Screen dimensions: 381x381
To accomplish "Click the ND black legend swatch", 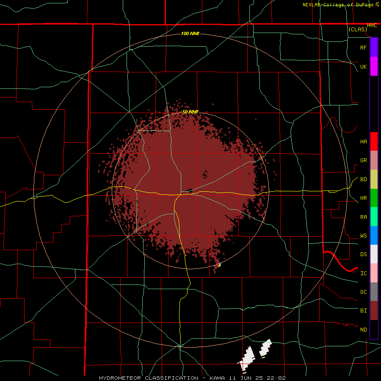I will (374, 329).
